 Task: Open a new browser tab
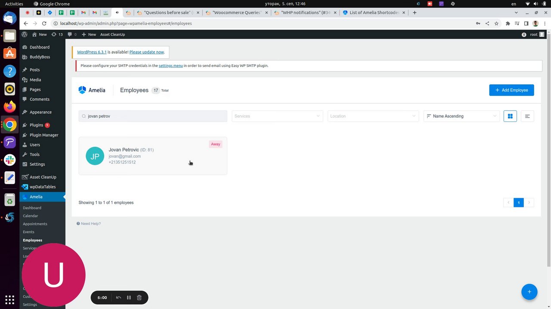(x=415, y=12)
